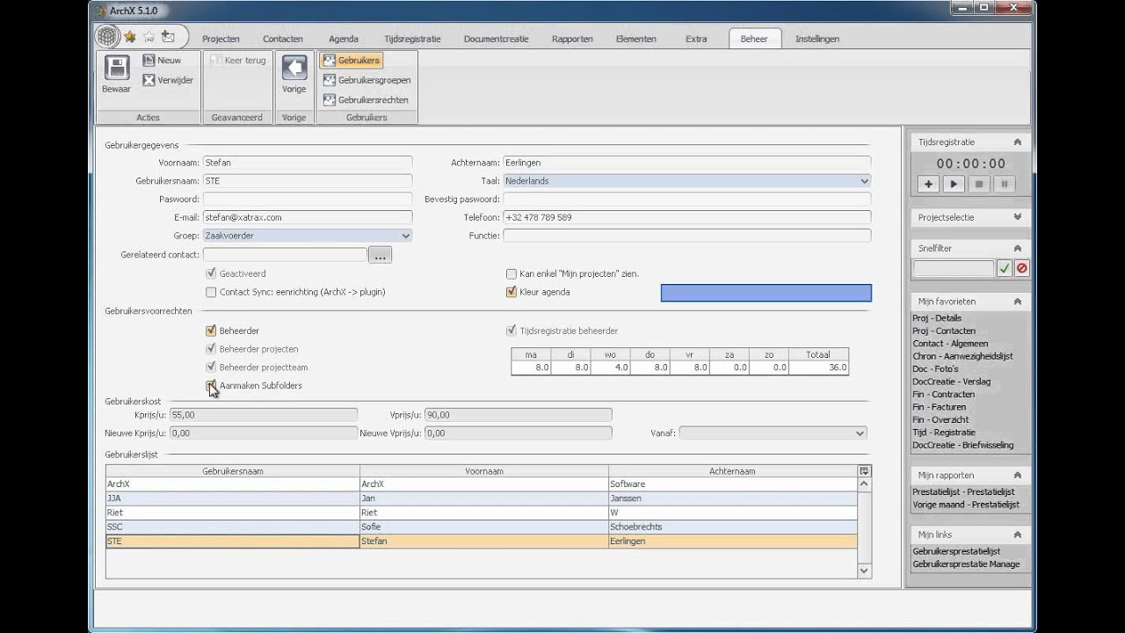Enable Contact Sync eenrichting checkbox

pos(211,292)
